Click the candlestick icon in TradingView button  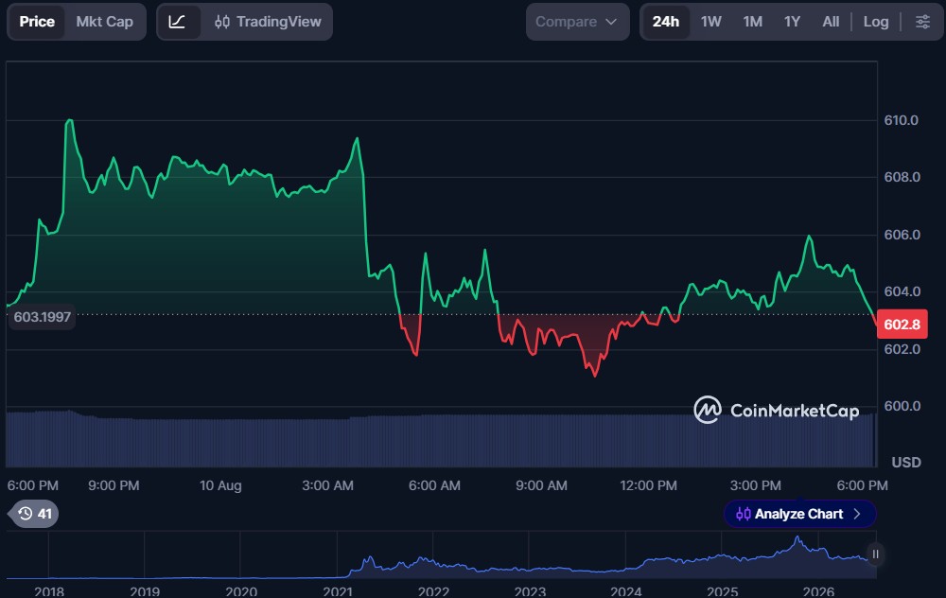click(222, 22)
